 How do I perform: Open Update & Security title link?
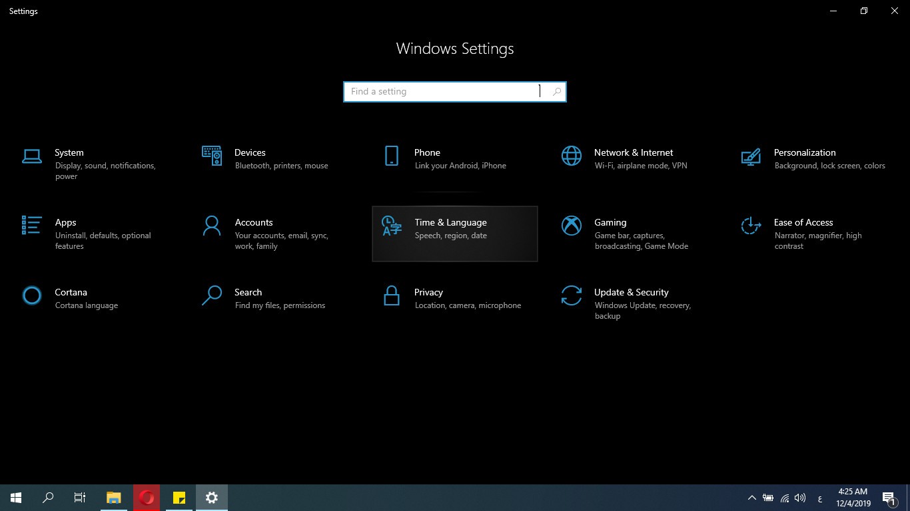tap(632, 292)
